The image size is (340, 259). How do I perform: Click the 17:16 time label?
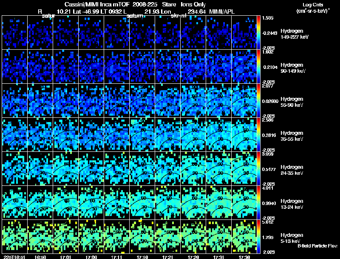[x=142, y=257]
